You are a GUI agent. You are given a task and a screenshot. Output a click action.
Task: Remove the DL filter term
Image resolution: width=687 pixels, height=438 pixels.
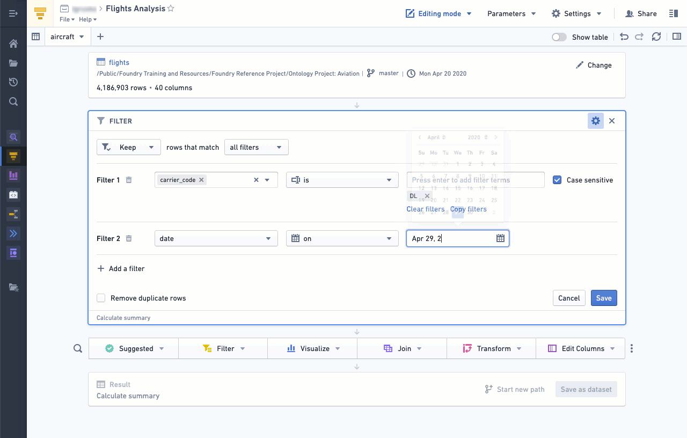[x=427, y=196]
